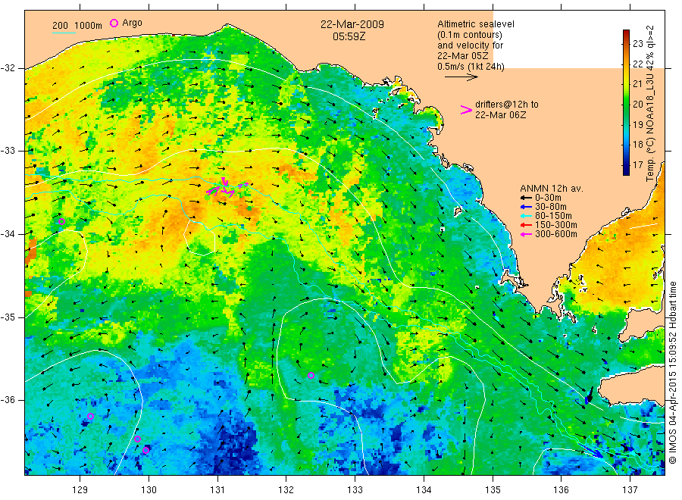Image resolution: width=682 pixels, height=500 pixels.
Task: Click cyan line sample under '200 1000m'
Action: [64, 33]
